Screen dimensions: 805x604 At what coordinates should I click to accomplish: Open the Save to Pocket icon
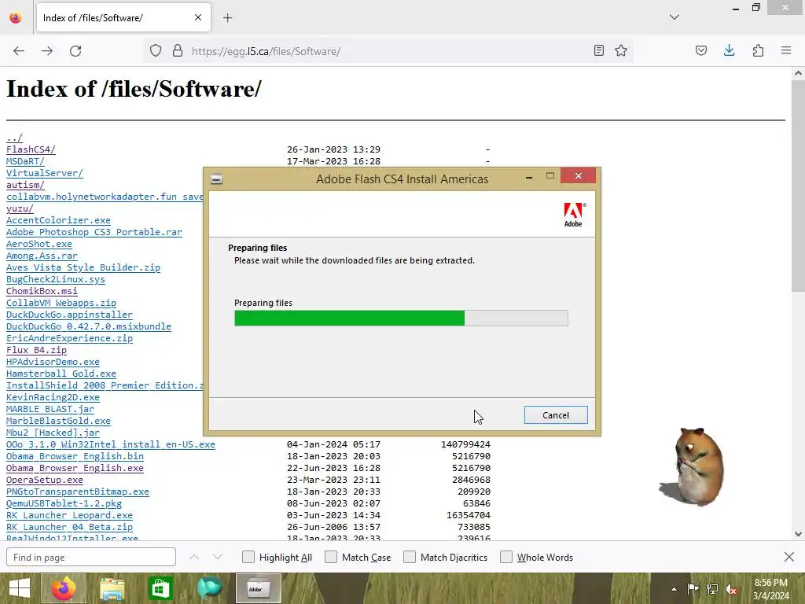tap(701, 51)
